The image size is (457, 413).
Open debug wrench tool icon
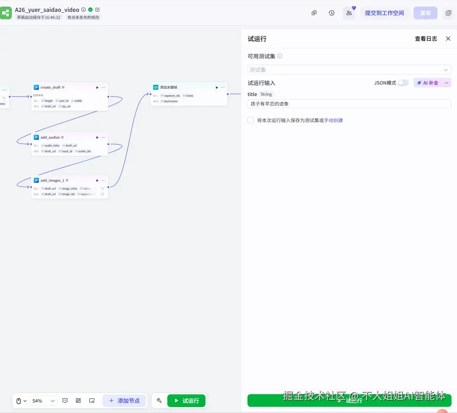click(159, 401)
